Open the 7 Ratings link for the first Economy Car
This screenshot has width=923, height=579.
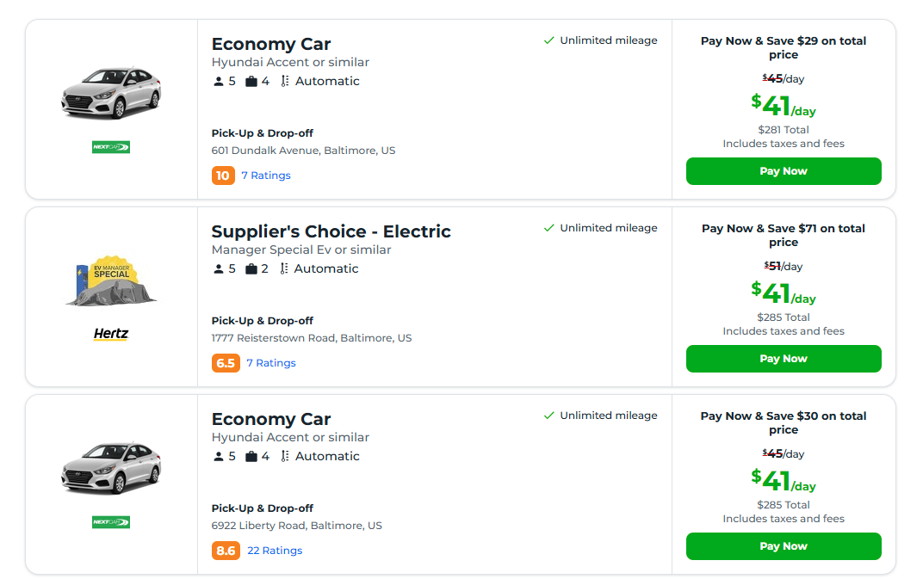tap(266, 175)
